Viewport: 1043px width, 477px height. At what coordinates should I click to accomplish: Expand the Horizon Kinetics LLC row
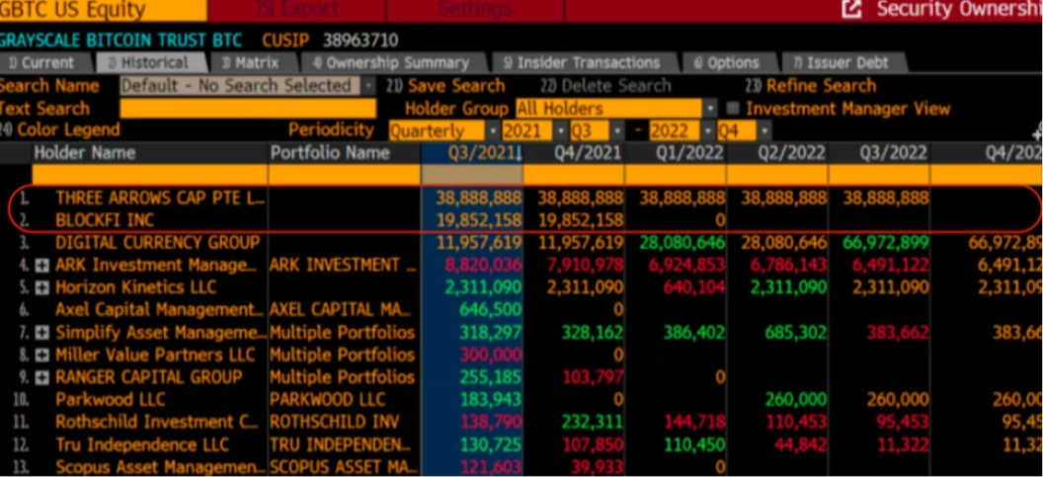tap(42, 288)
